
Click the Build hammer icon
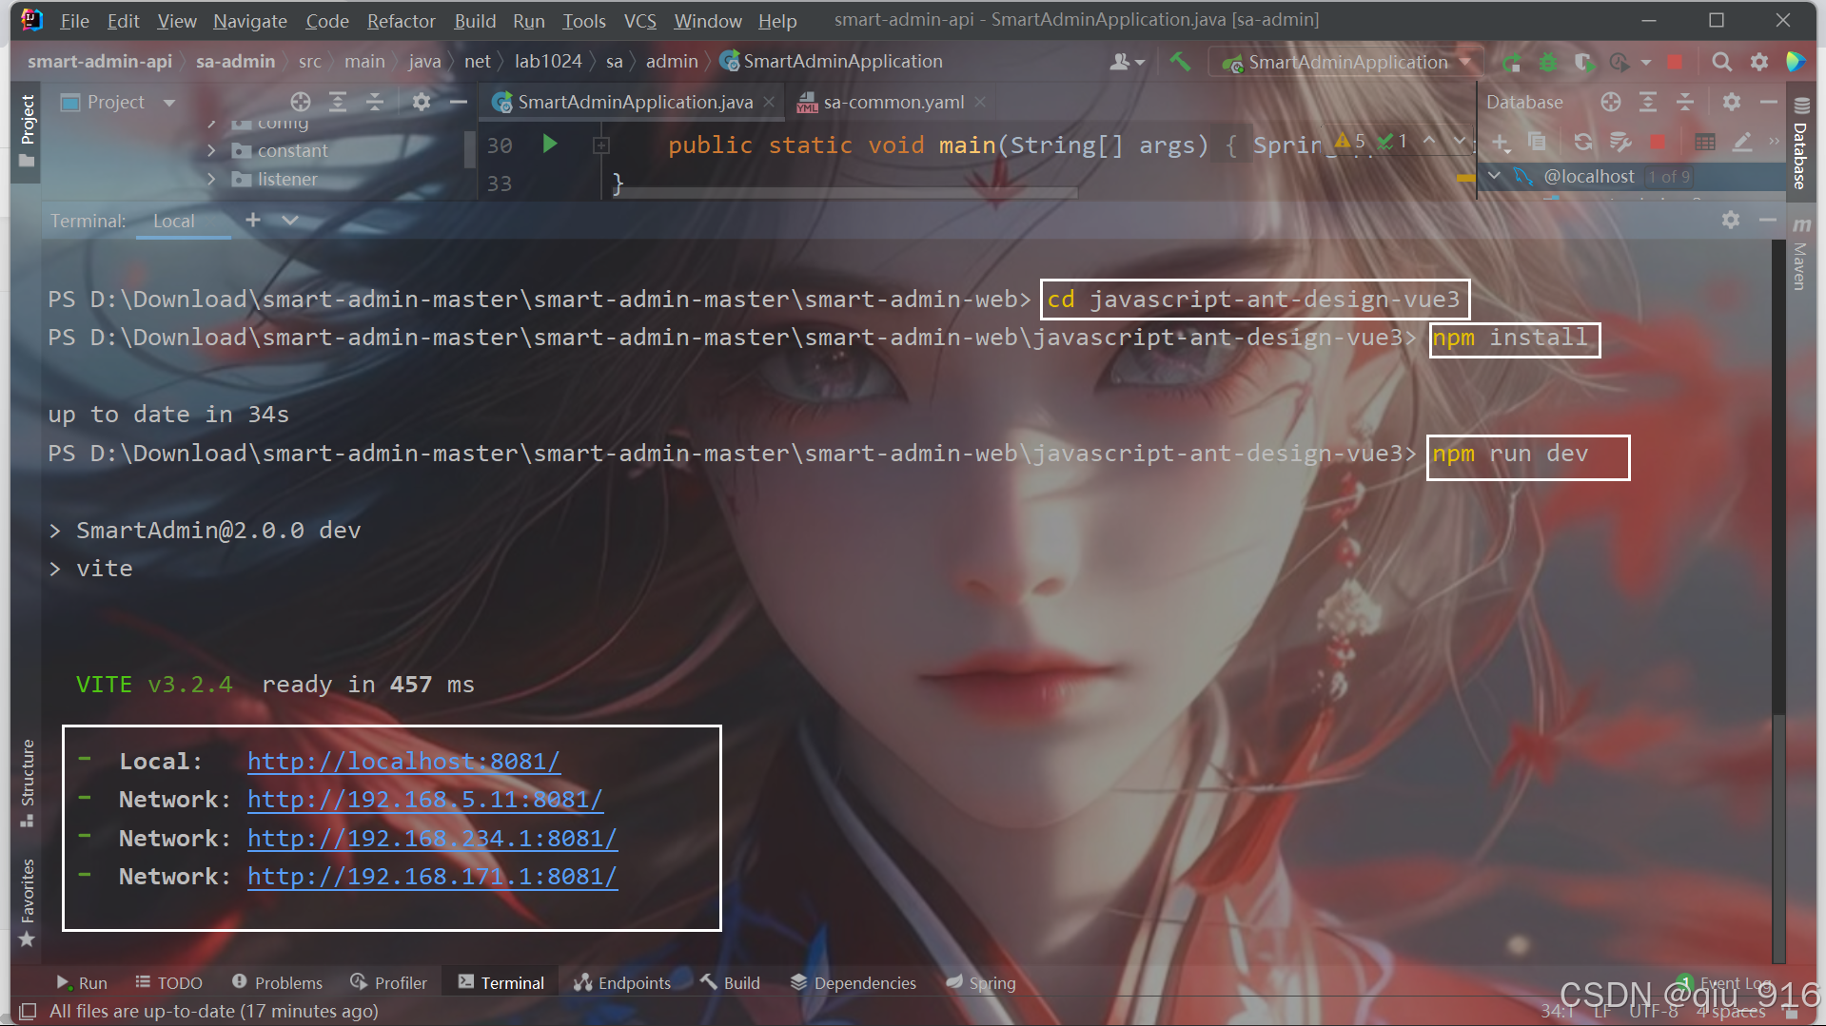(x=1180, y=62)
